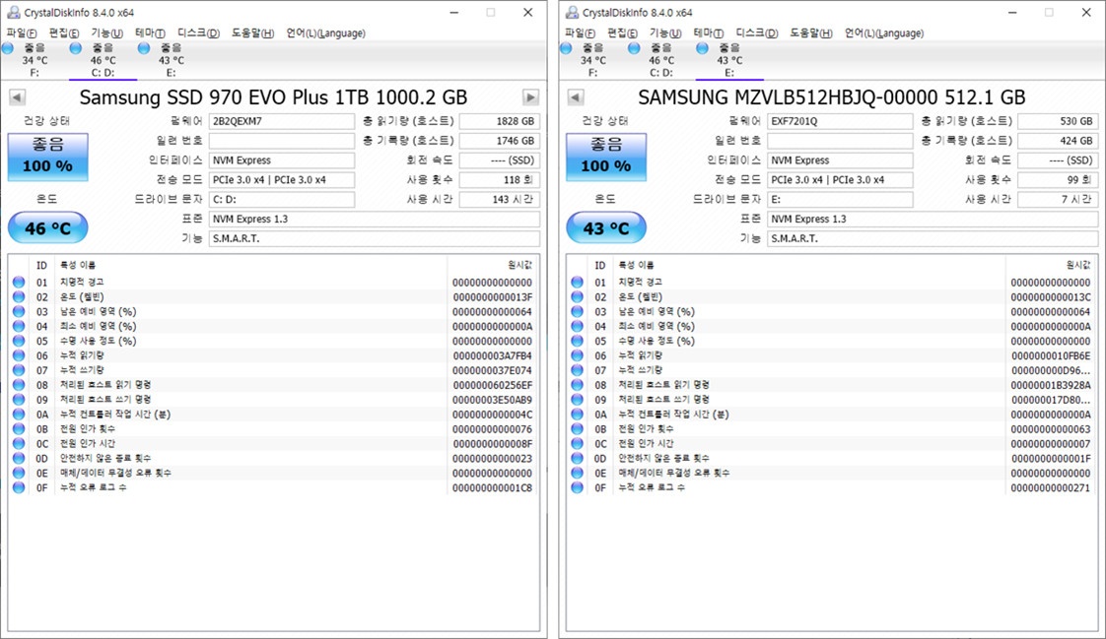Image resolution: width=1106 pixels, height=639 pixels.
Task: Click status icon for ID 02 in left window
Action: pos(19,296)
